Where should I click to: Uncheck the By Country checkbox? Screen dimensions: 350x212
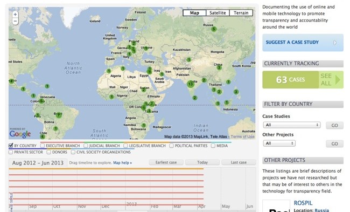pyautogui.click(x=11, y=146)
